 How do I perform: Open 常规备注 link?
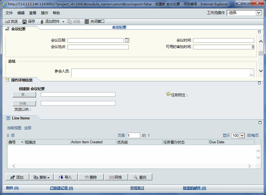[x=137, y=188]
